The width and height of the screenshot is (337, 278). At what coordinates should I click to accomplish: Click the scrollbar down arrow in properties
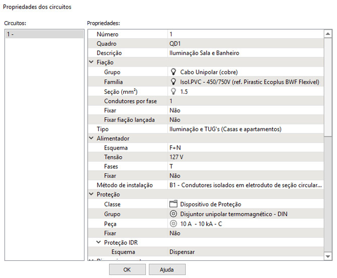coord(328,256)
